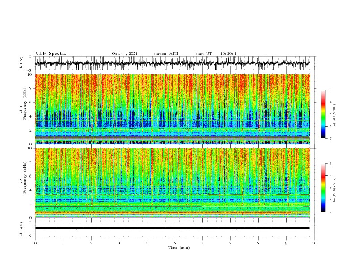Click the ch.2 spectrogram panel
Image resolution: width=354 pixels, height=273 pixels.
(172, 183)
